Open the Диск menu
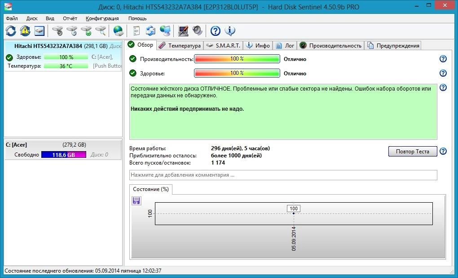 (32, 18)
